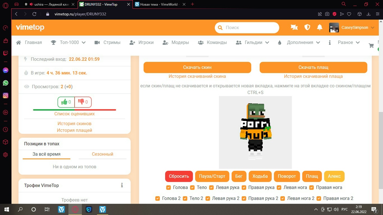Click the red Сбросить button

pyautogui.click(x=179, y=176)
